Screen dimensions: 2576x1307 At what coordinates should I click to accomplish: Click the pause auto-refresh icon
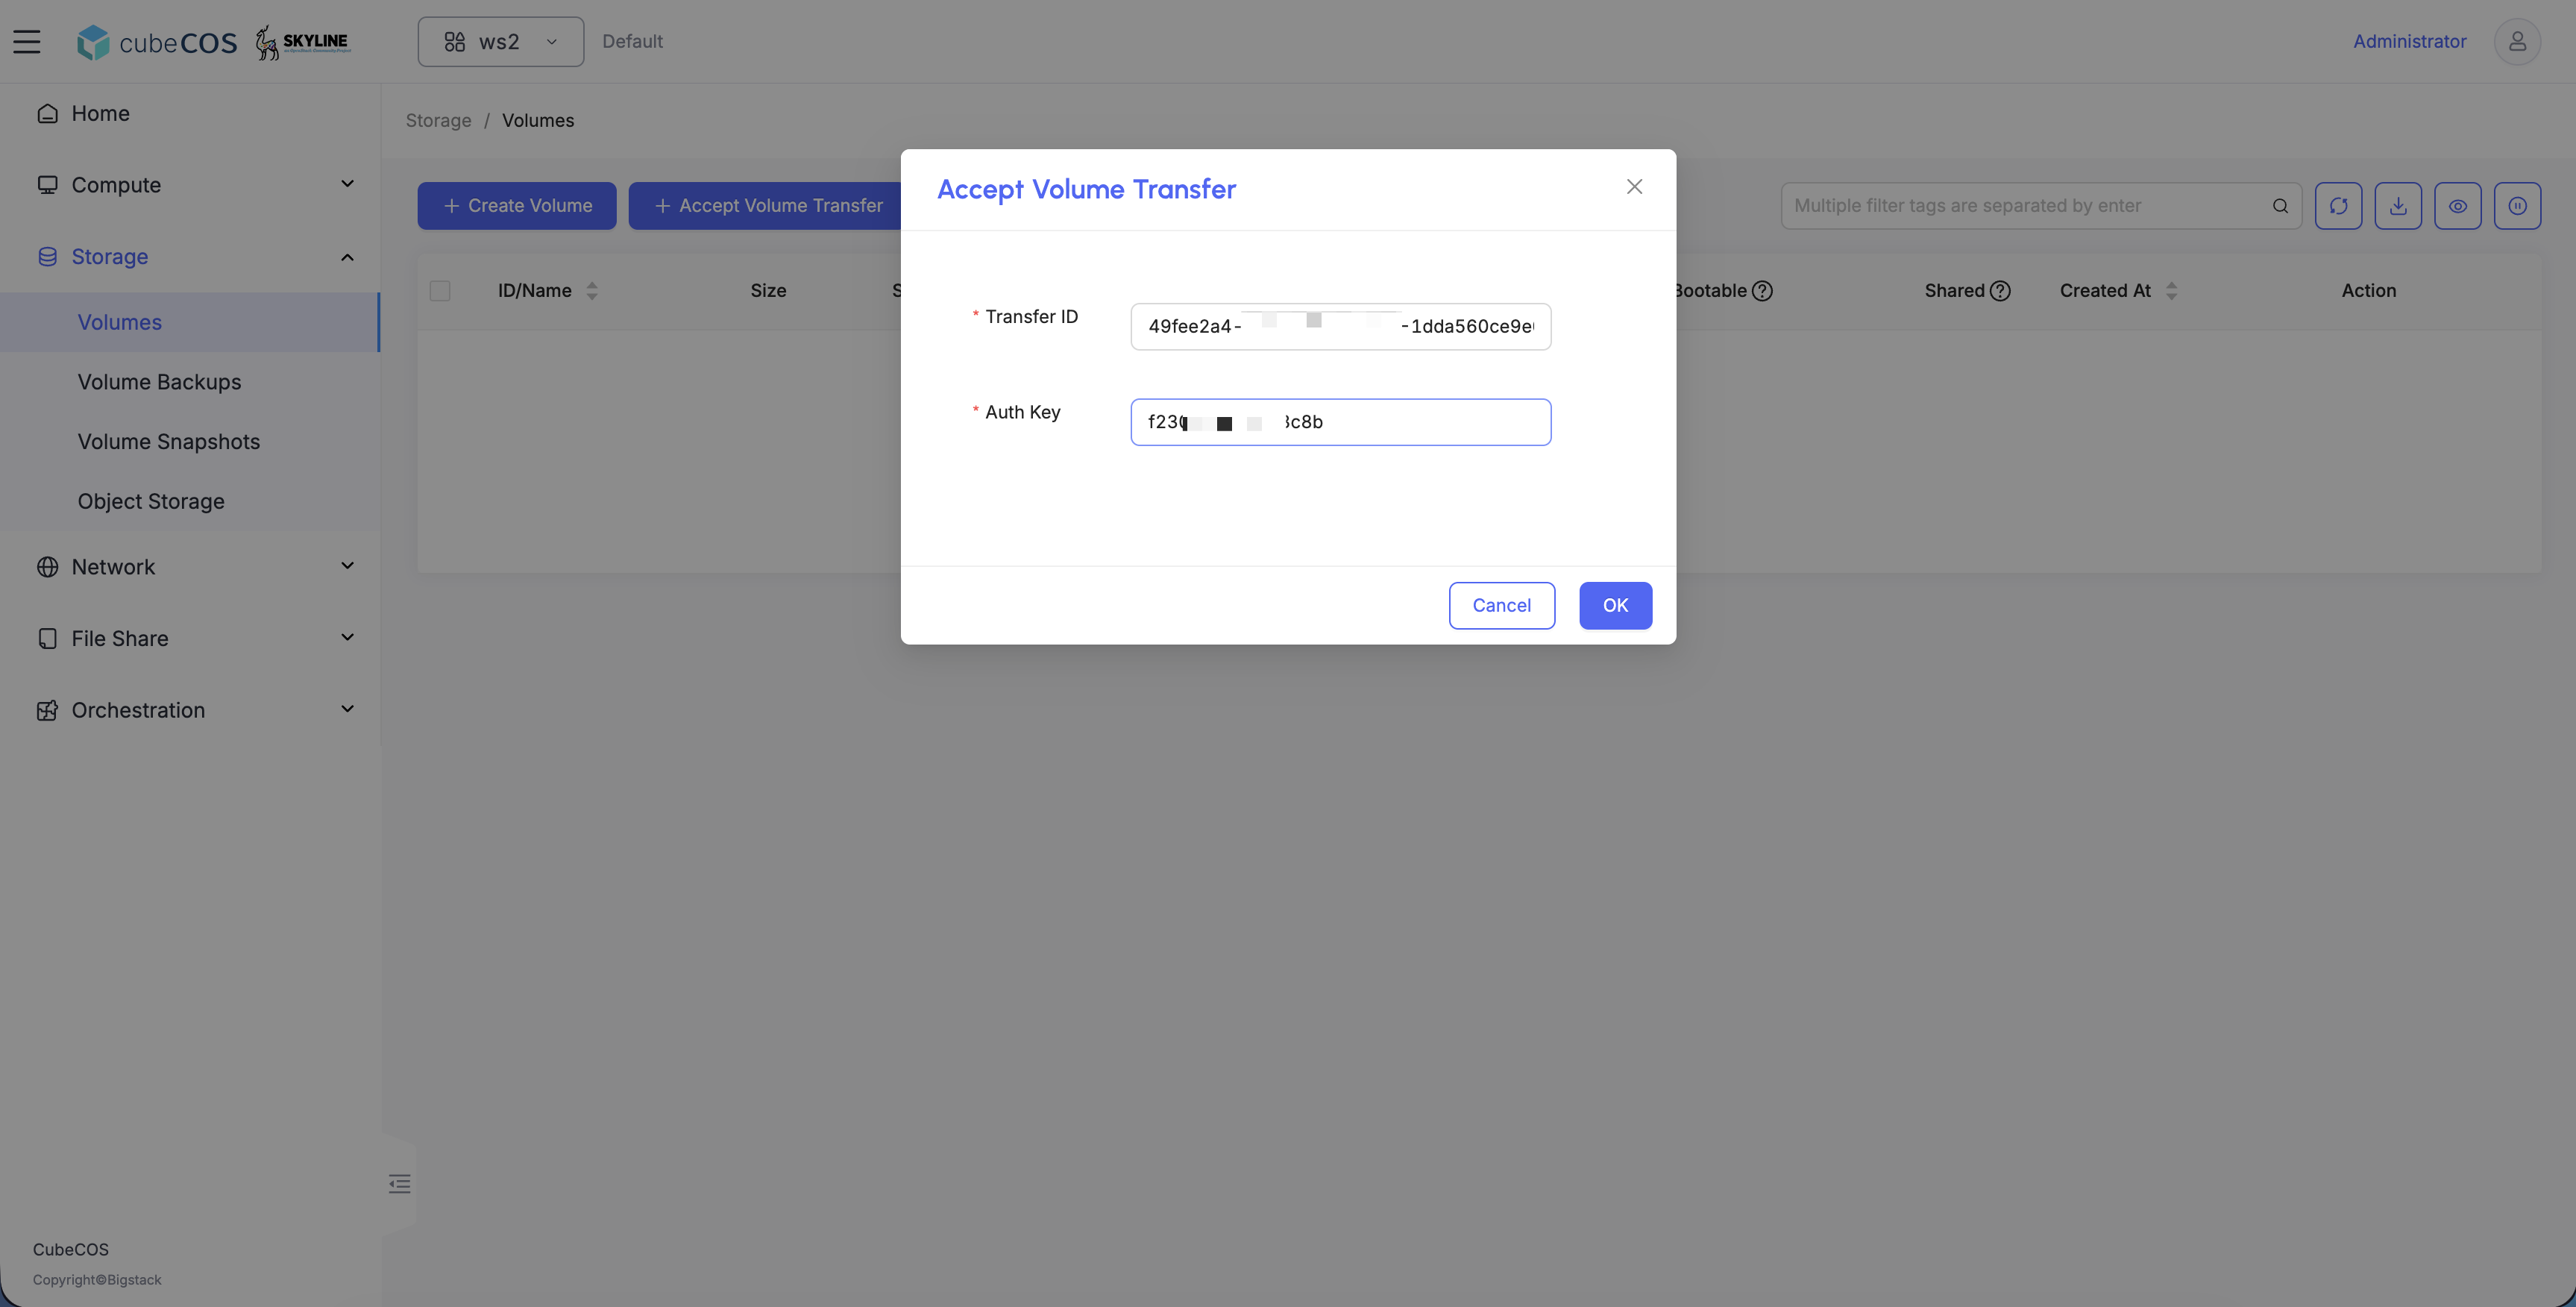pyautogui.click(x=2517, y=206)
